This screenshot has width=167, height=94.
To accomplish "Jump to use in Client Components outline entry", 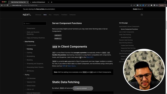I will [127, 32].
